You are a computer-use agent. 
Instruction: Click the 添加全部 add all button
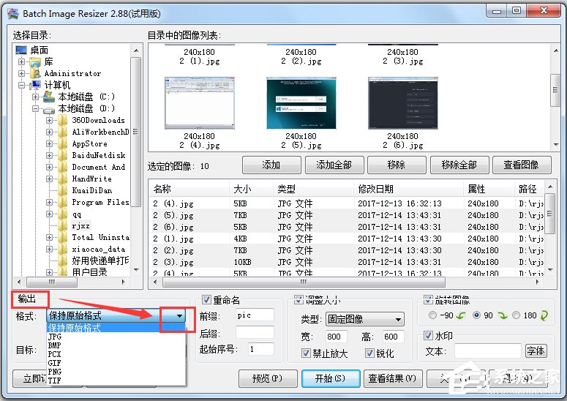click(334, 165)
